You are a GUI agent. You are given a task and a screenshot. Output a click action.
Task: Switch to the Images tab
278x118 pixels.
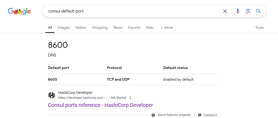point(64,27)
